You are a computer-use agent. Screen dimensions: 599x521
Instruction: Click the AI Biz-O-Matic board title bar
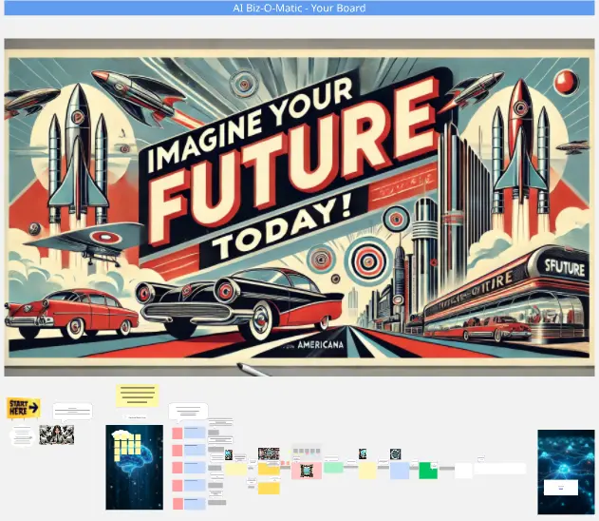click(x=299, y=9)
